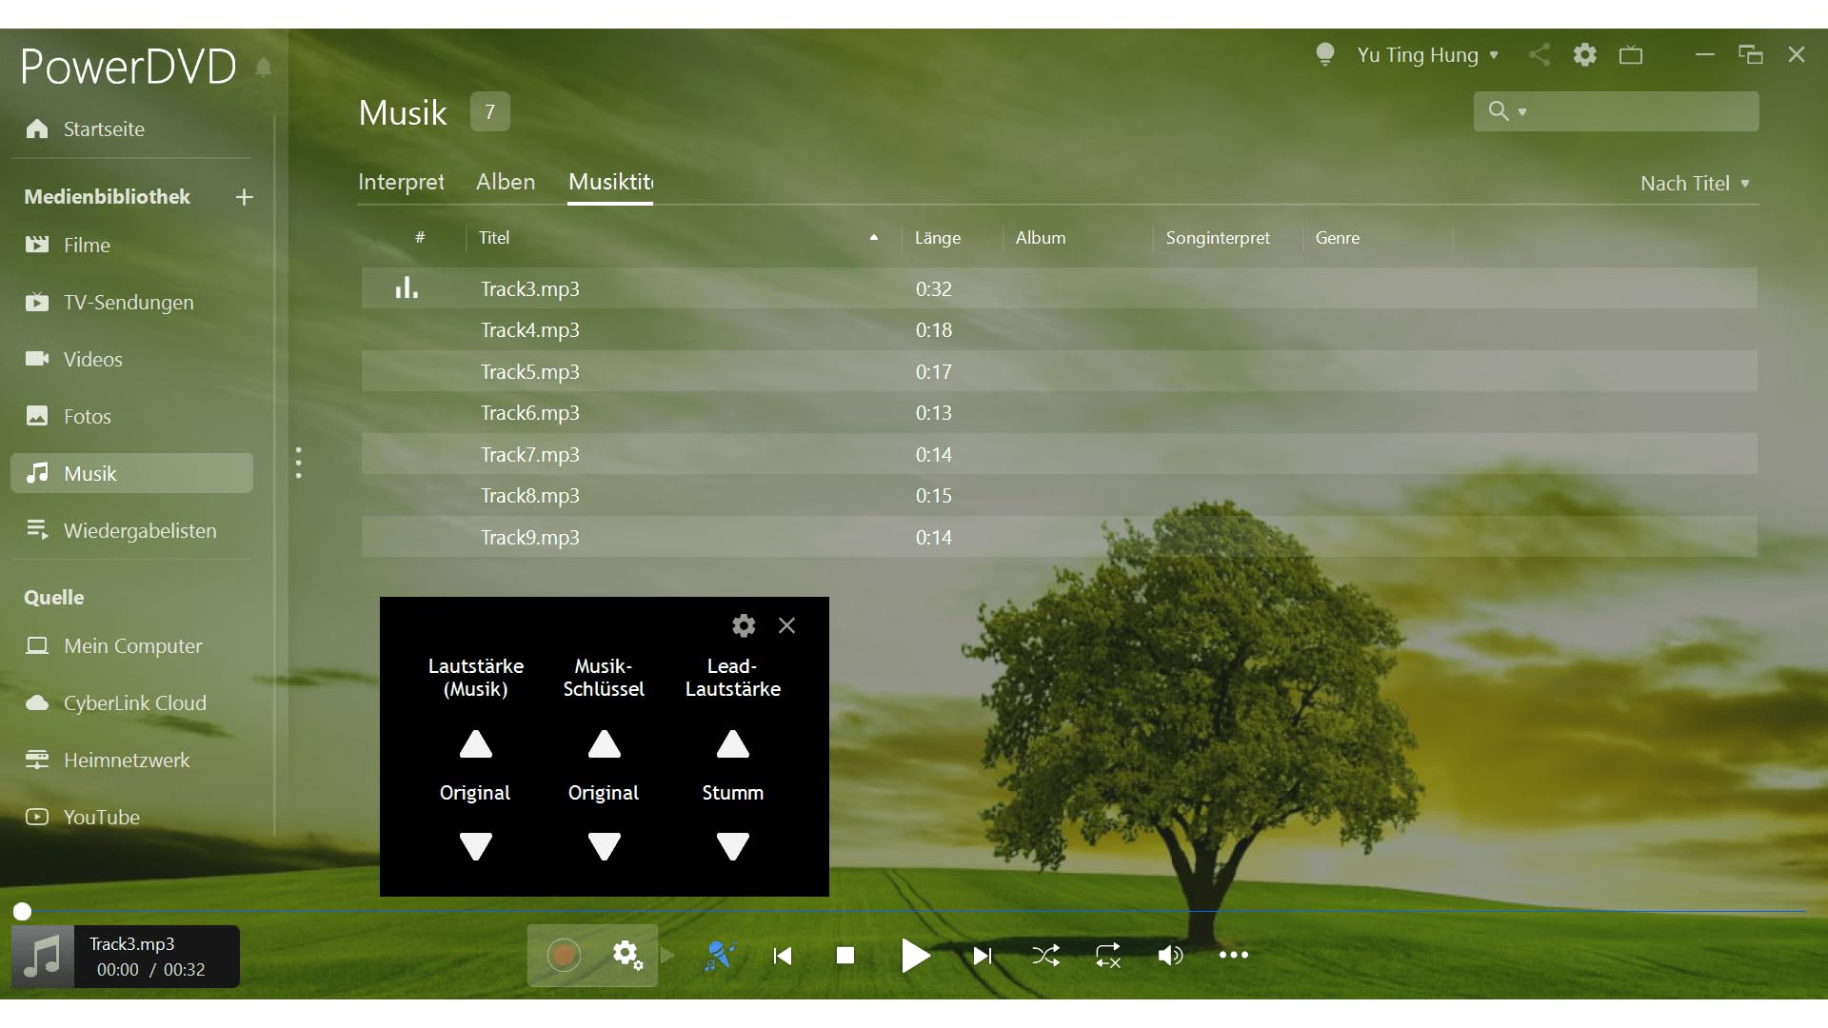Click the playback progress slider handle
The height and width of the screenshot is (1028, 1828).
(22, 911)
